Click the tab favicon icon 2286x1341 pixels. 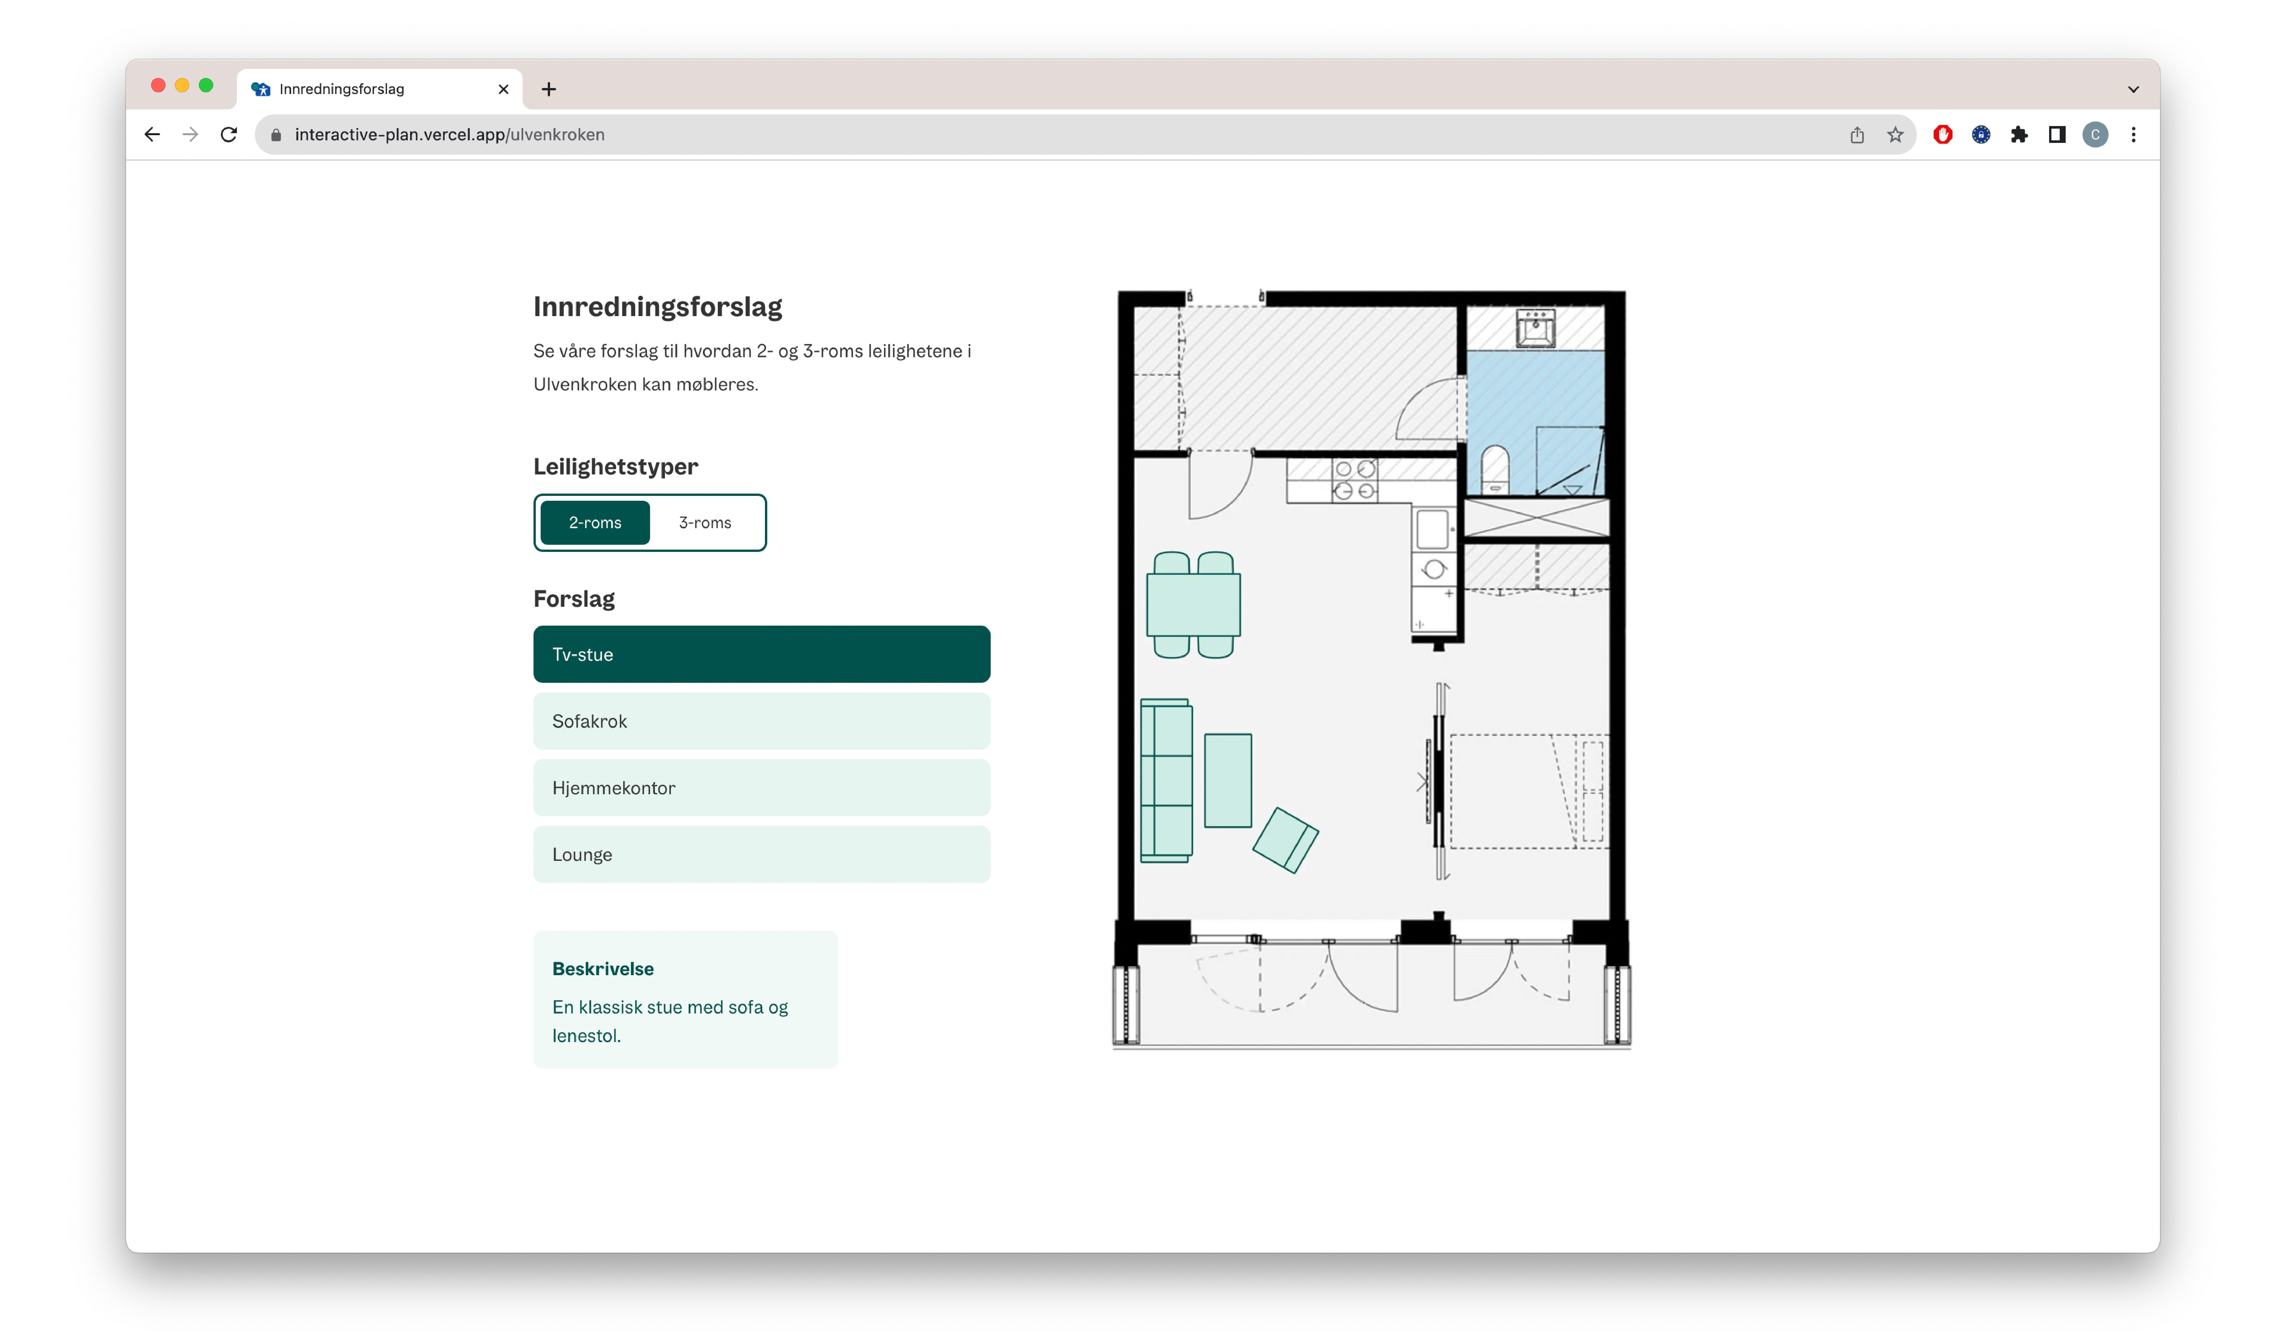[261, 89]
